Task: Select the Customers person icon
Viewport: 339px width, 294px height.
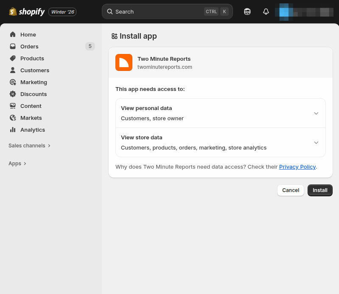Action: coord(13,70)
